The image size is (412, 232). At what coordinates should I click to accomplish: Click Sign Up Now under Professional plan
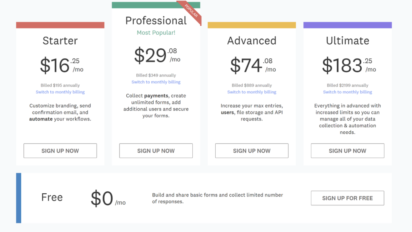click(156, 151)
